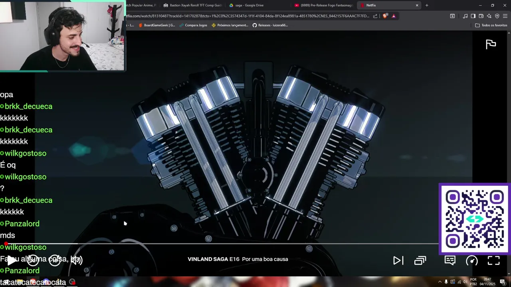Open the playback speed control
This screenshot has height=287, width=511.
point(472,260)
